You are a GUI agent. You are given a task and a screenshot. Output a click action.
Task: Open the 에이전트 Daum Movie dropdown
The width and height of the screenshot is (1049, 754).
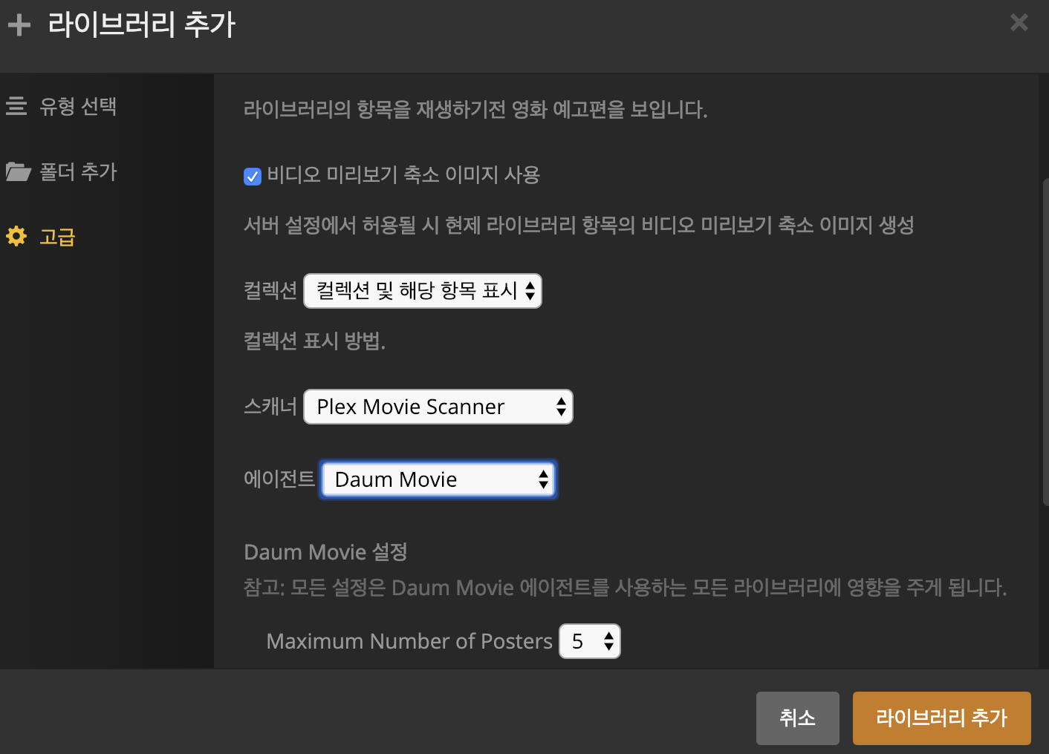coord(438,479)
